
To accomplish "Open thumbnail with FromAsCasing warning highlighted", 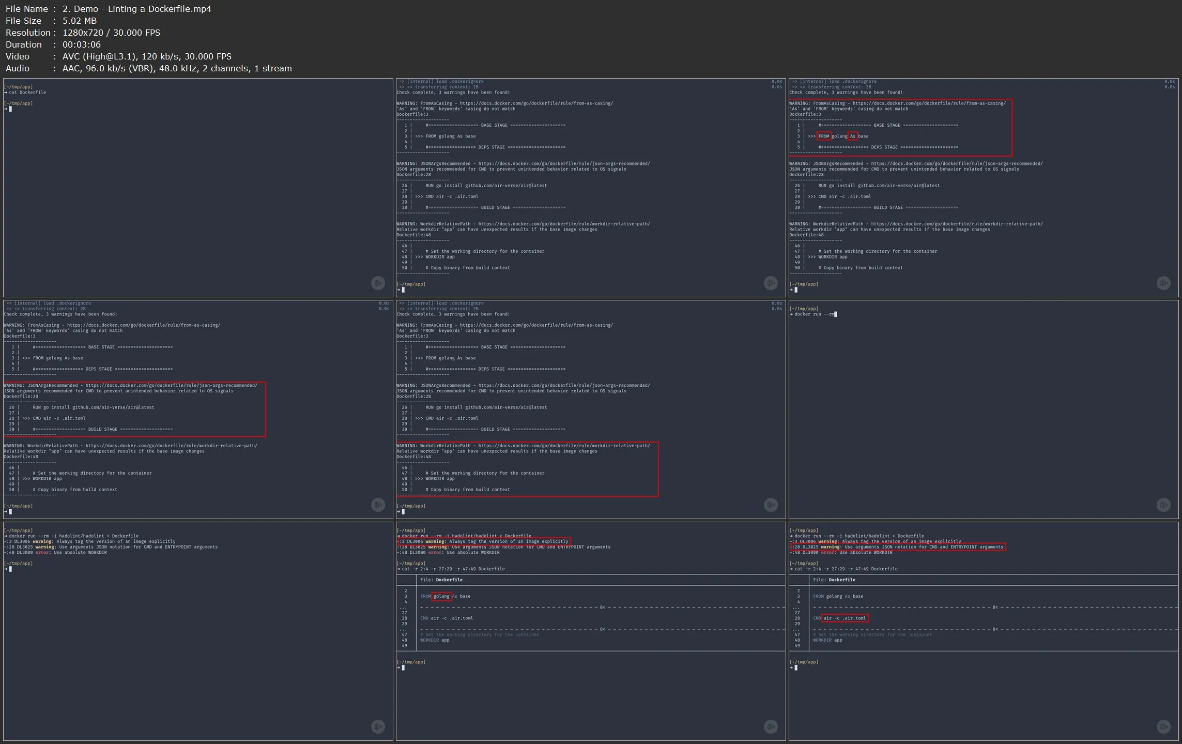I will [x=984, y=188].
